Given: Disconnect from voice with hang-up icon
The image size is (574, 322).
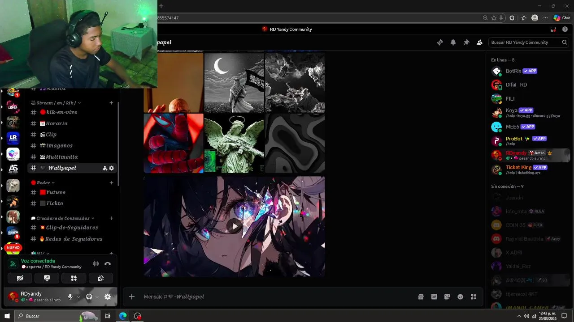Looking at the screenshot, I should tap(108, 263).
